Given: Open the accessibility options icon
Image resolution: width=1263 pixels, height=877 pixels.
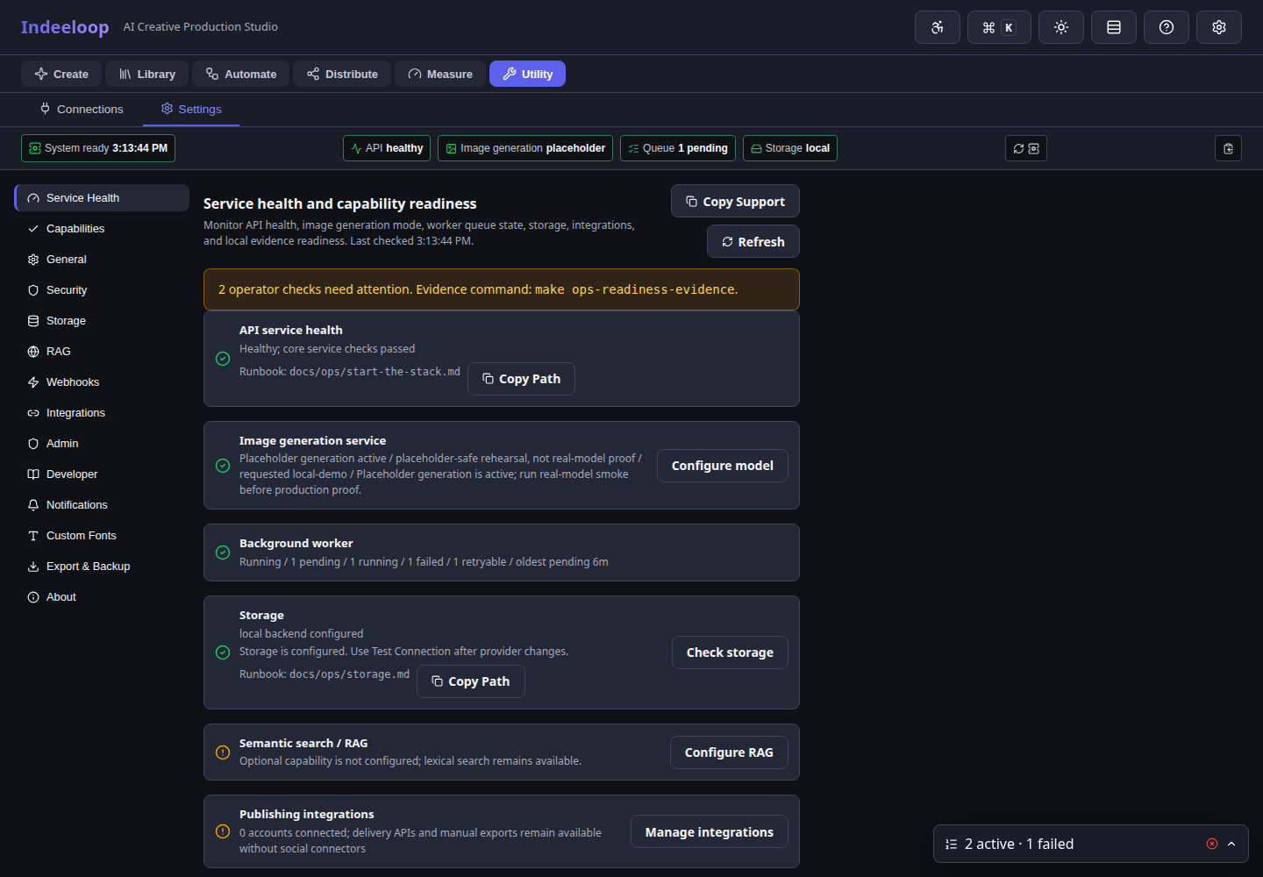Looking at the screenshot, I should coord(938,27).
